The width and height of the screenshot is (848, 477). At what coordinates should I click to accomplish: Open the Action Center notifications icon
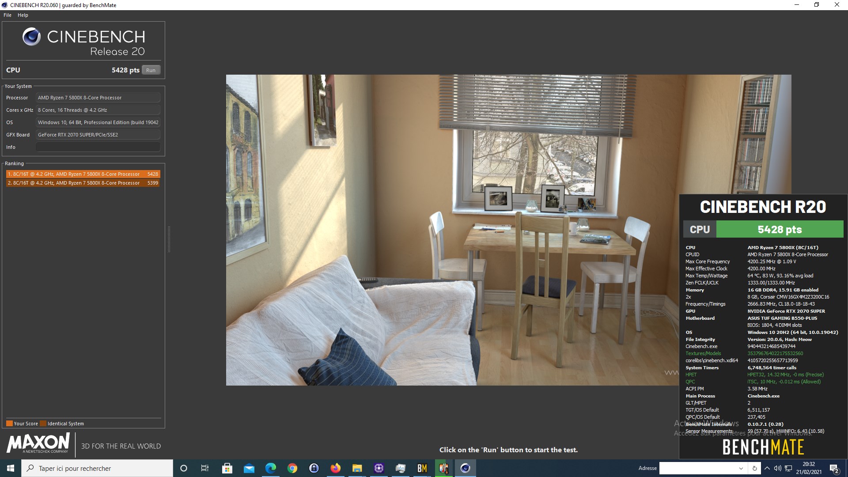tap(834, 468)
